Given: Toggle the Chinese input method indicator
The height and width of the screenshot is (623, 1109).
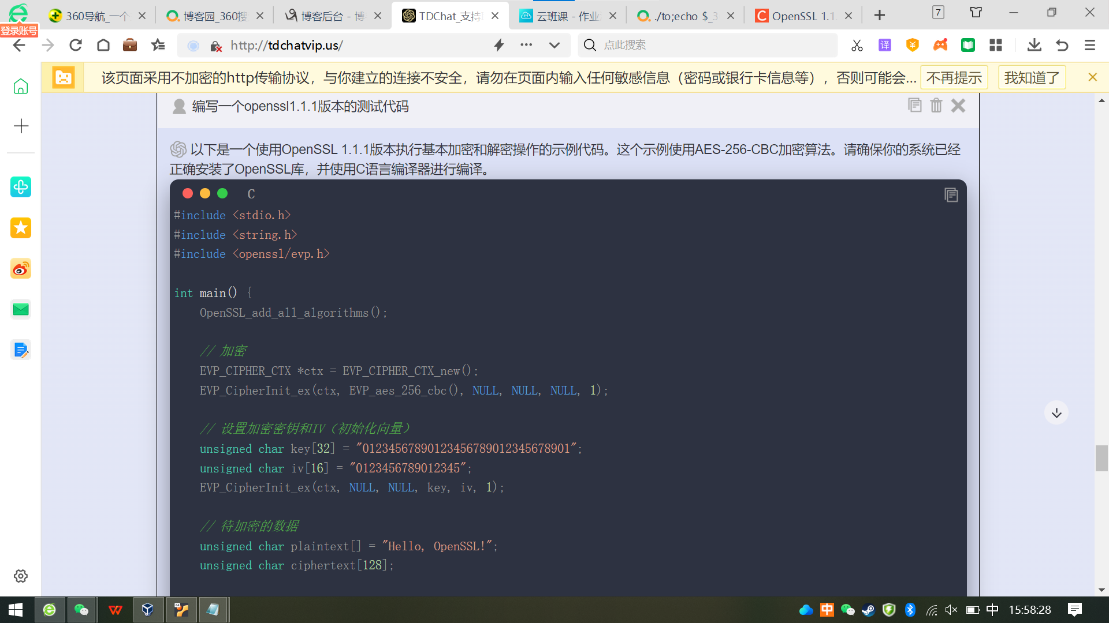Looking at the screenshot, I should click(x=992, y=610).
